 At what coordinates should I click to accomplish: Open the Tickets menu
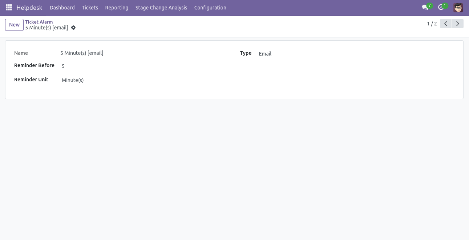coord(90,8)
